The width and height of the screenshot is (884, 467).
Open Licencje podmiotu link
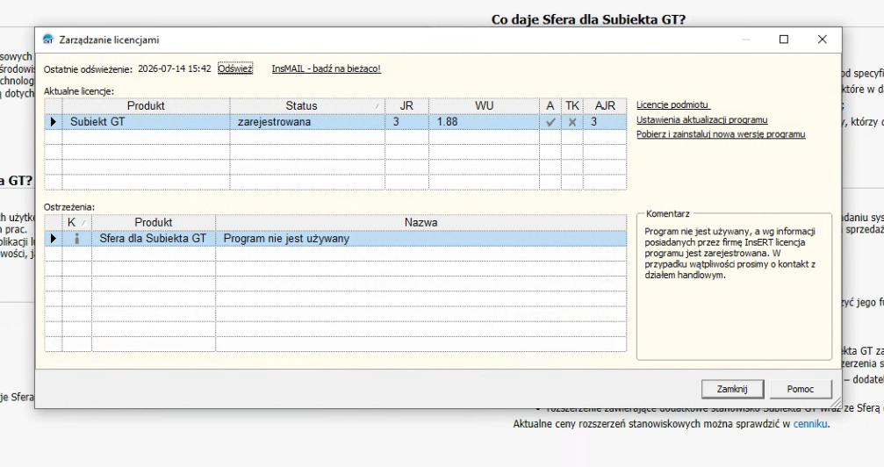tap(672, 105)
